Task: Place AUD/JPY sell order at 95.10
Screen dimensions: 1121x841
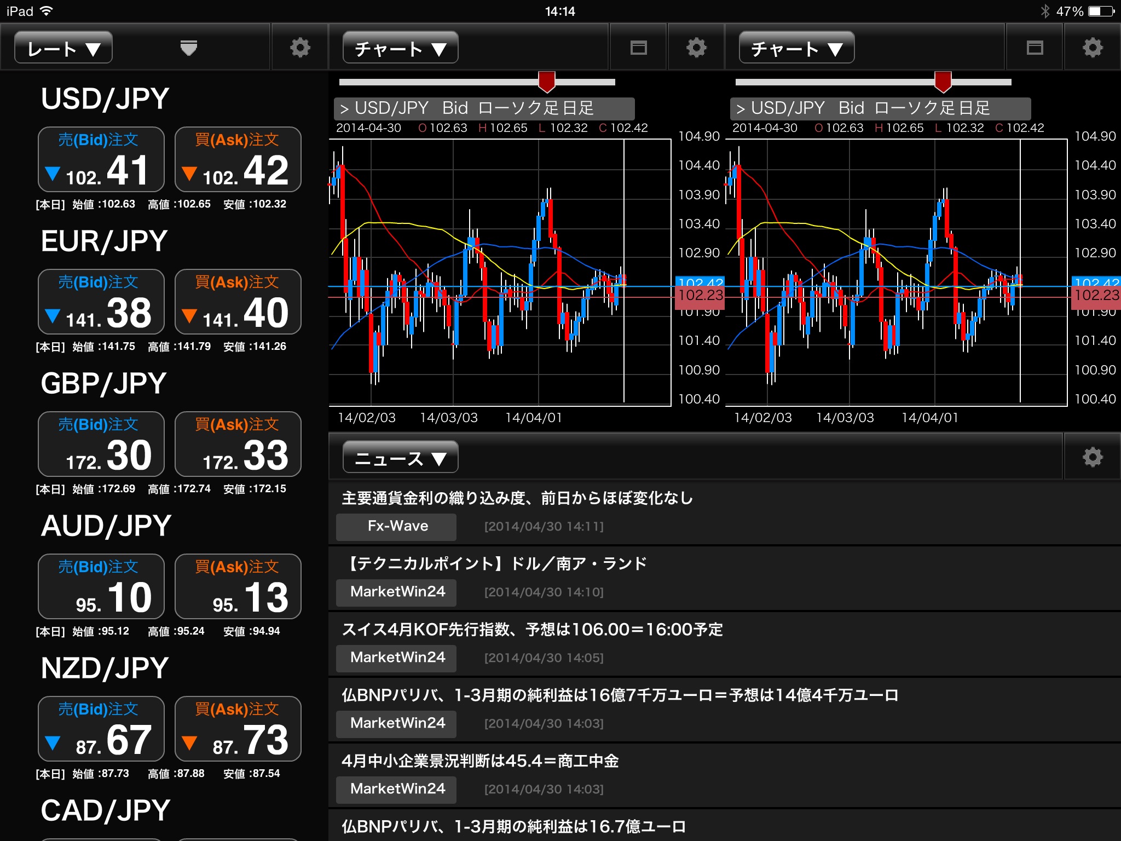Action: point(101,586)
